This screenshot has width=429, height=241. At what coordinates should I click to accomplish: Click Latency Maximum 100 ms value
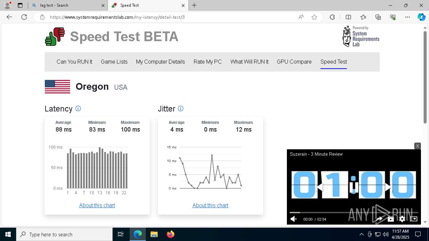[130, 130]
